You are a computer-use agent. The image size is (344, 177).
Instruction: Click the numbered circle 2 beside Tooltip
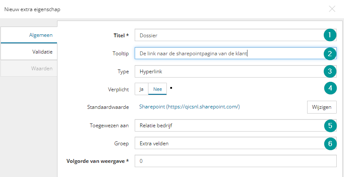(330, 53)
